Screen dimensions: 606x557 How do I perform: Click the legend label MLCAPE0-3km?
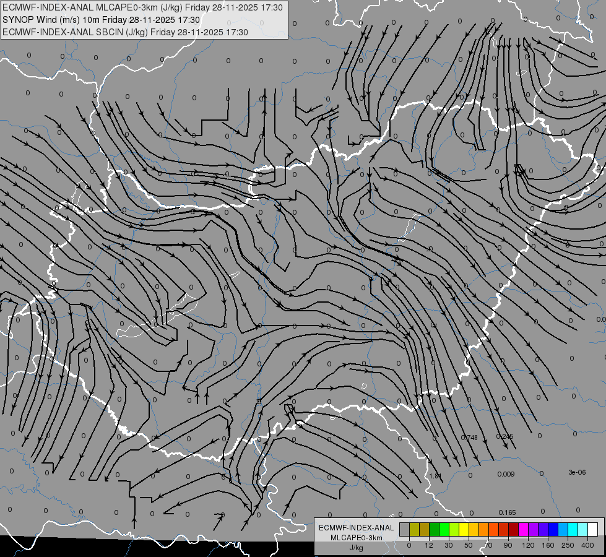click(357, 538)
